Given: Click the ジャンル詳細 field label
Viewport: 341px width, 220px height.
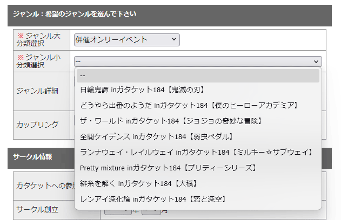Looking at the screenshot, I should pyautogui.click(x=37, y=91).
